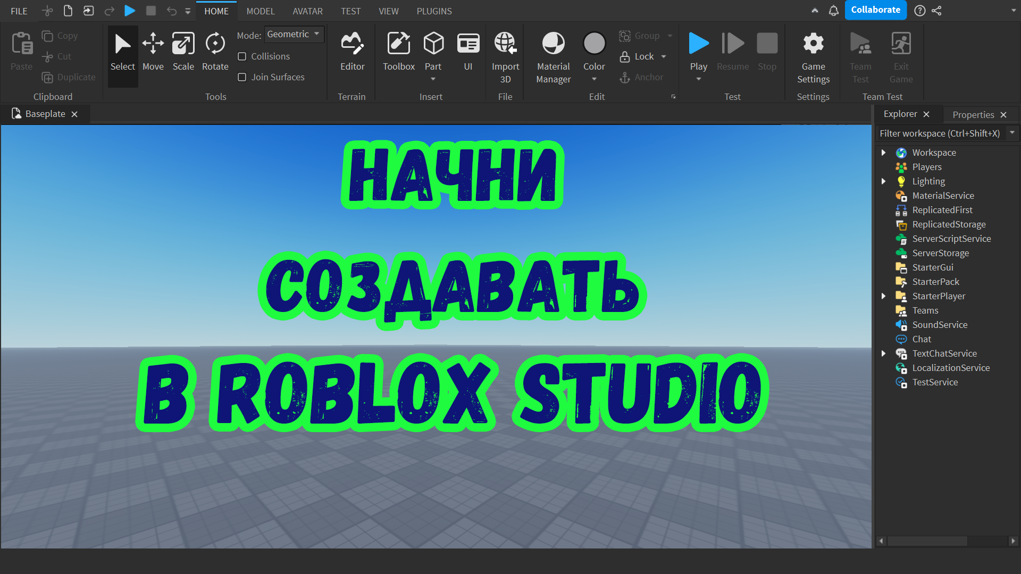Viewport: 1021px width, 574px height.
Task: Switch to the Properties panel tab
Action: pyautogui.click(x=973, y=114)
